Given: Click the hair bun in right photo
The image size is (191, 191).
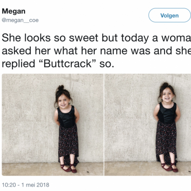Looking at the screenshot, I should click(165, 84).
